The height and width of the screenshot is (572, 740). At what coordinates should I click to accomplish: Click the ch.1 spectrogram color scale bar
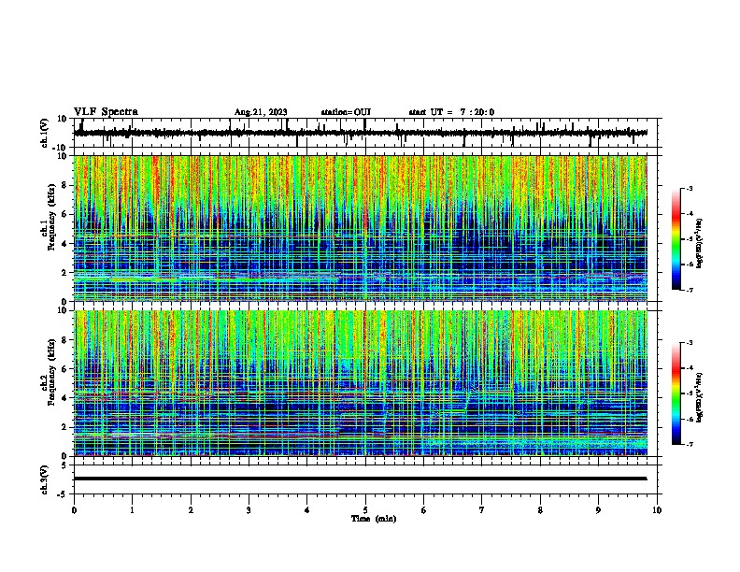point(676,239)
